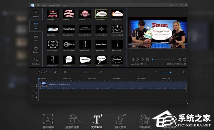Stop the preview playback

click(x=147, y=59)
